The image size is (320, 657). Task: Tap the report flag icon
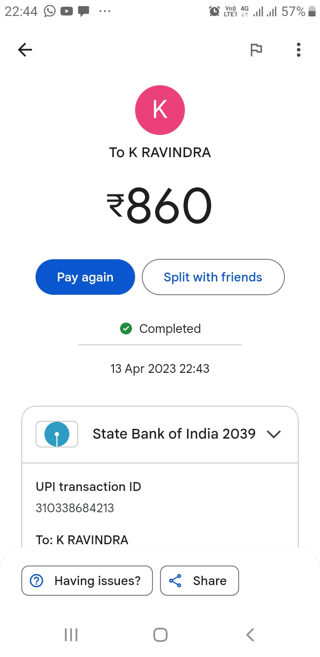point(256,50)
